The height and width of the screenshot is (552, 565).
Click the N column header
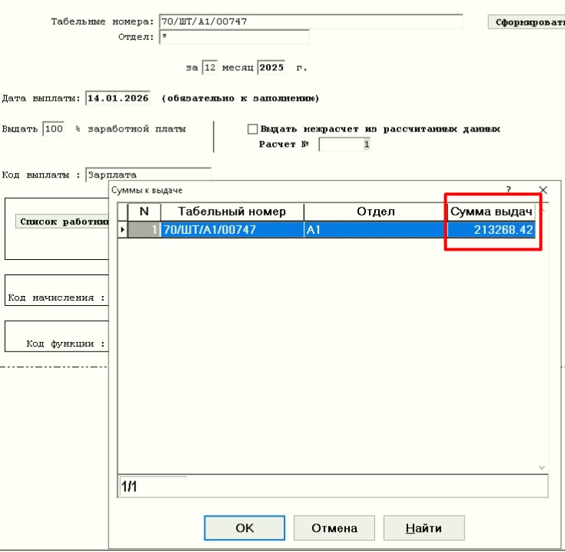[x=144, y=211]
